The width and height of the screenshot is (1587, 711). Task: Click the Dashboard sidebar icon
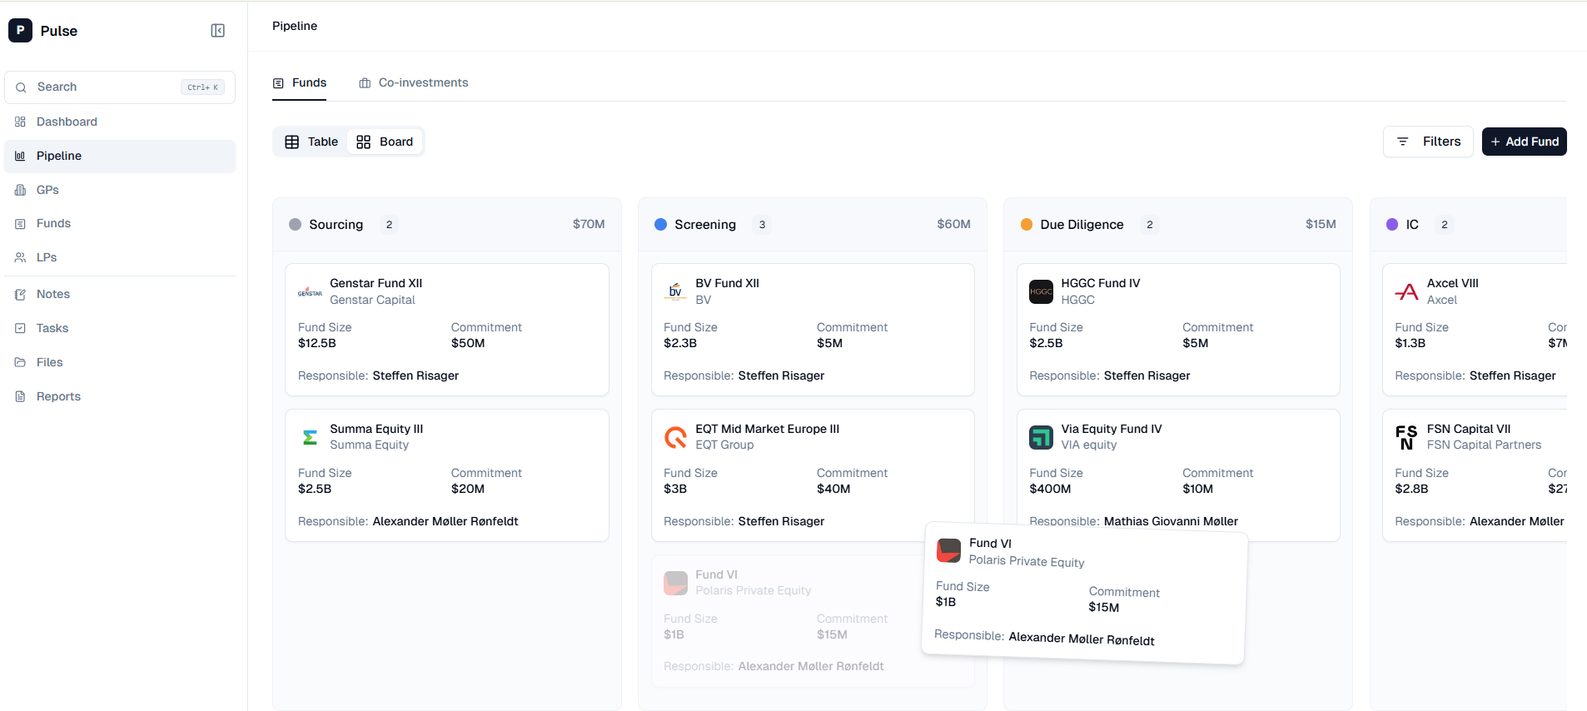20,122
